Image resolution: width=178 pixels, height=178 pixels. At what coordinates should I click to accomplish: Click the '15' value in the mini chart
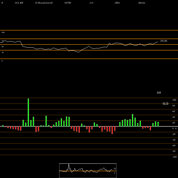(115, 169)
